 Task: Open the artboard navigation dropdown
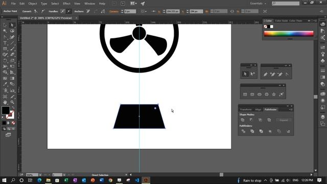(x=64, y=175)
